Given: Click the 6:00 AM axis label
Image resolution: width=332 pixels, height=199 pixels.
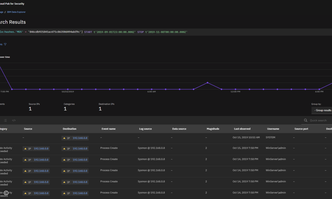Looking at the screenshot, I should click(152, 91).
